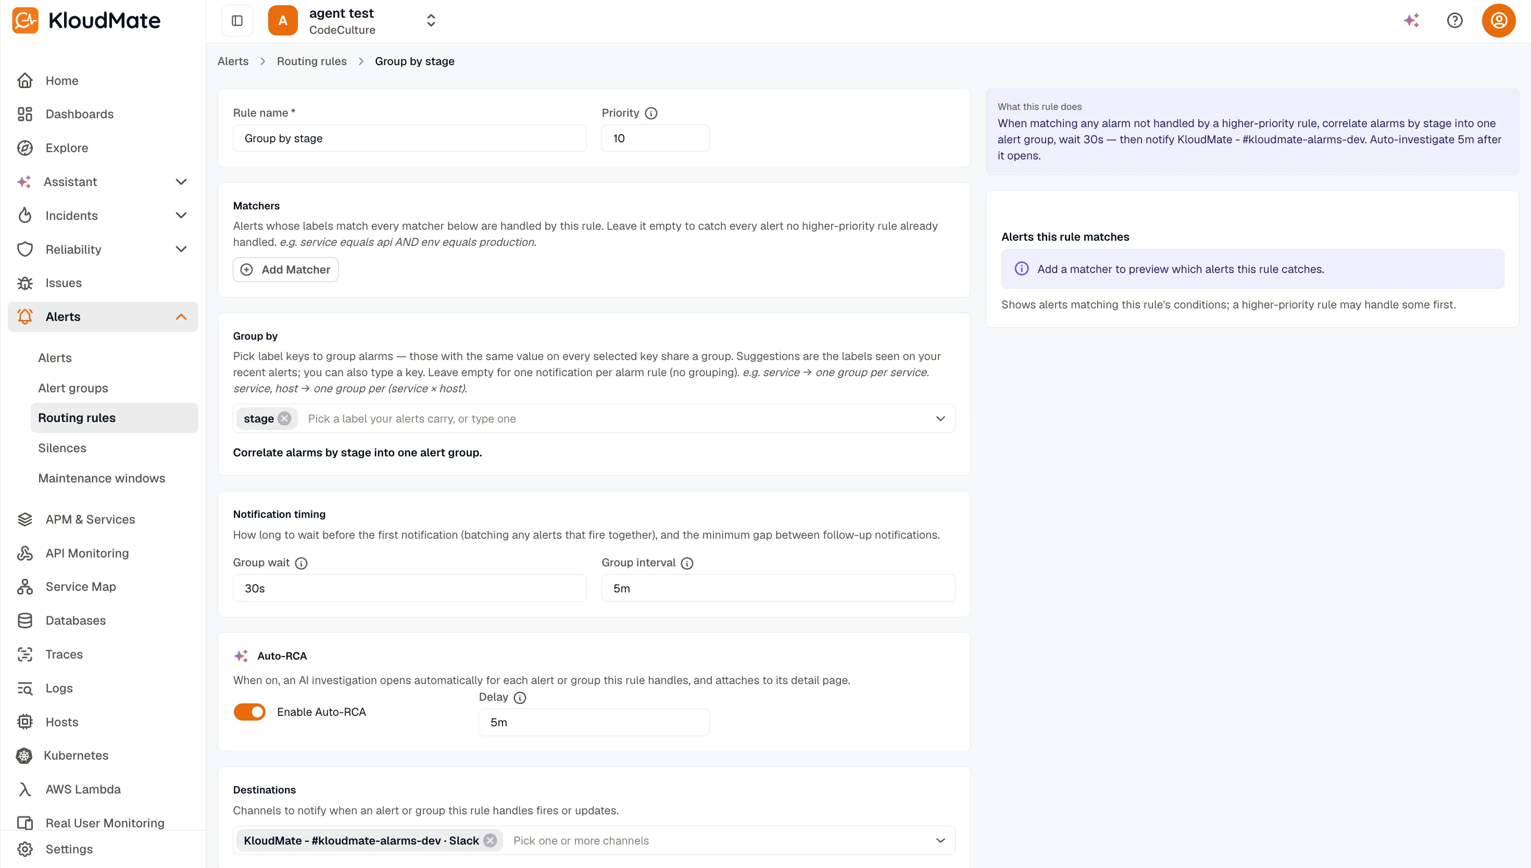Click the Priority info icon

(651, 113)
